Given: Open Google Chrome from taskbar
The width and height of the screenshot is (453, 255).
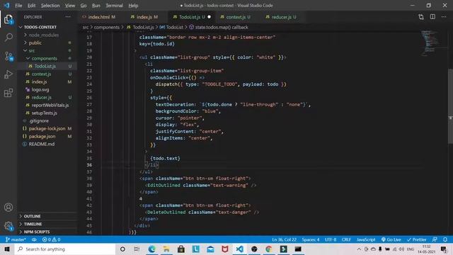Looking at the screenshot, I should (269, 249).
